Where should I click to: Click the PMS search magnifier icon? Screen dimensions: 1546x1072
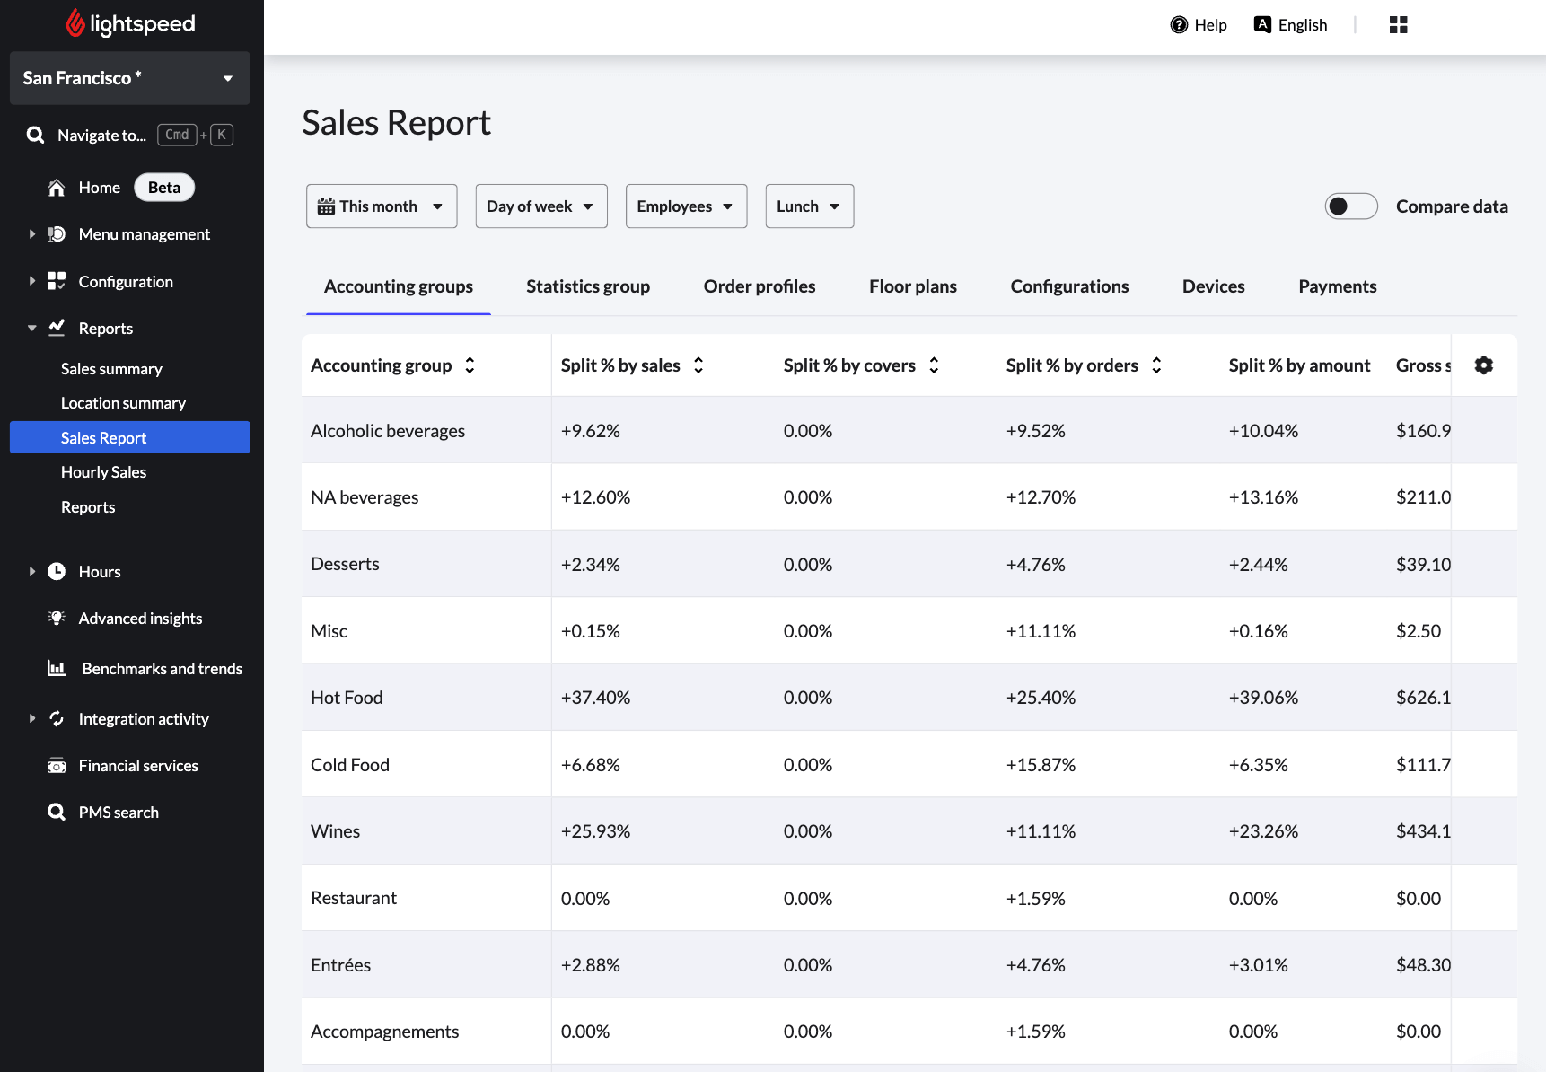pyautogui.click(x=57, y=813)
